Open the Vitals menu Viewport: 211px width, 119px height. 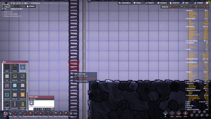coord(138,3)
